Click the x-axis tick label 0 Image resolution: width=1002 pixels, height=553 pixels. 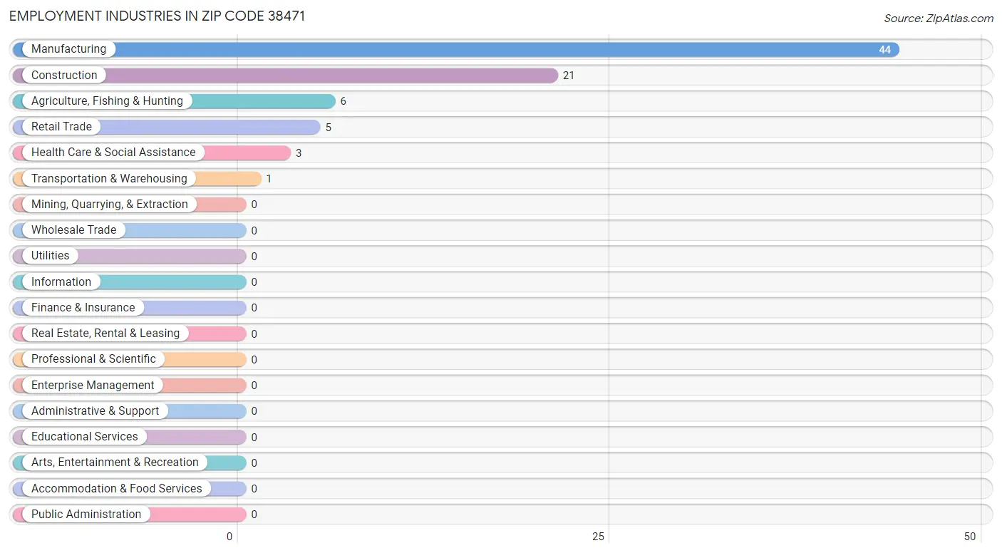point(229,537)
